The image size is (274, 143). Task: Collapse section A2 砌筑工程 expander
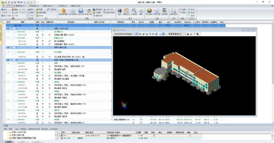[x=14, y=47]
